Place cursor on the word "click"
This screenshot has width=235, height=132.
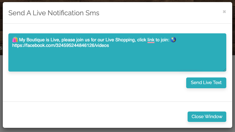click(142, 40)
